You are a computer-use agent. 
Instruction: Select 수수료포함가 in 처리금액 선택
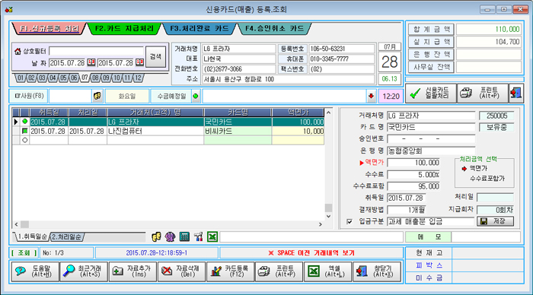487,178
